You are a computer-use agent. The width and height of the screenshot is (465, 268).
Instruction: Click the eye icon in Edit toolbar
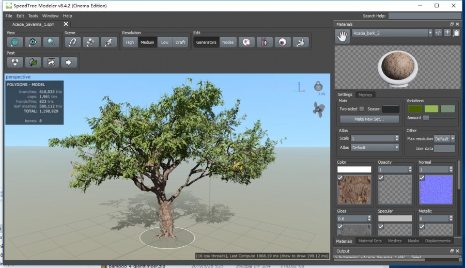point(282,42)
